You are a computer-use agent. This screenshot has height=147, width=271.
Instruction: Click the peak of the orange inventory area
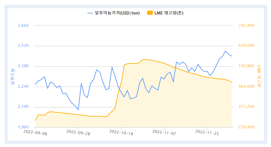144,60
